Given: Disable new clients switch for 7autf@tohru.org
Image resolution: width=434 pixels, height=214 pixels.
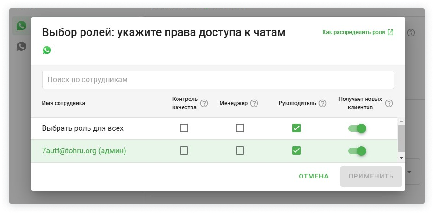Looking at the screenshot, I should (357, 150).
